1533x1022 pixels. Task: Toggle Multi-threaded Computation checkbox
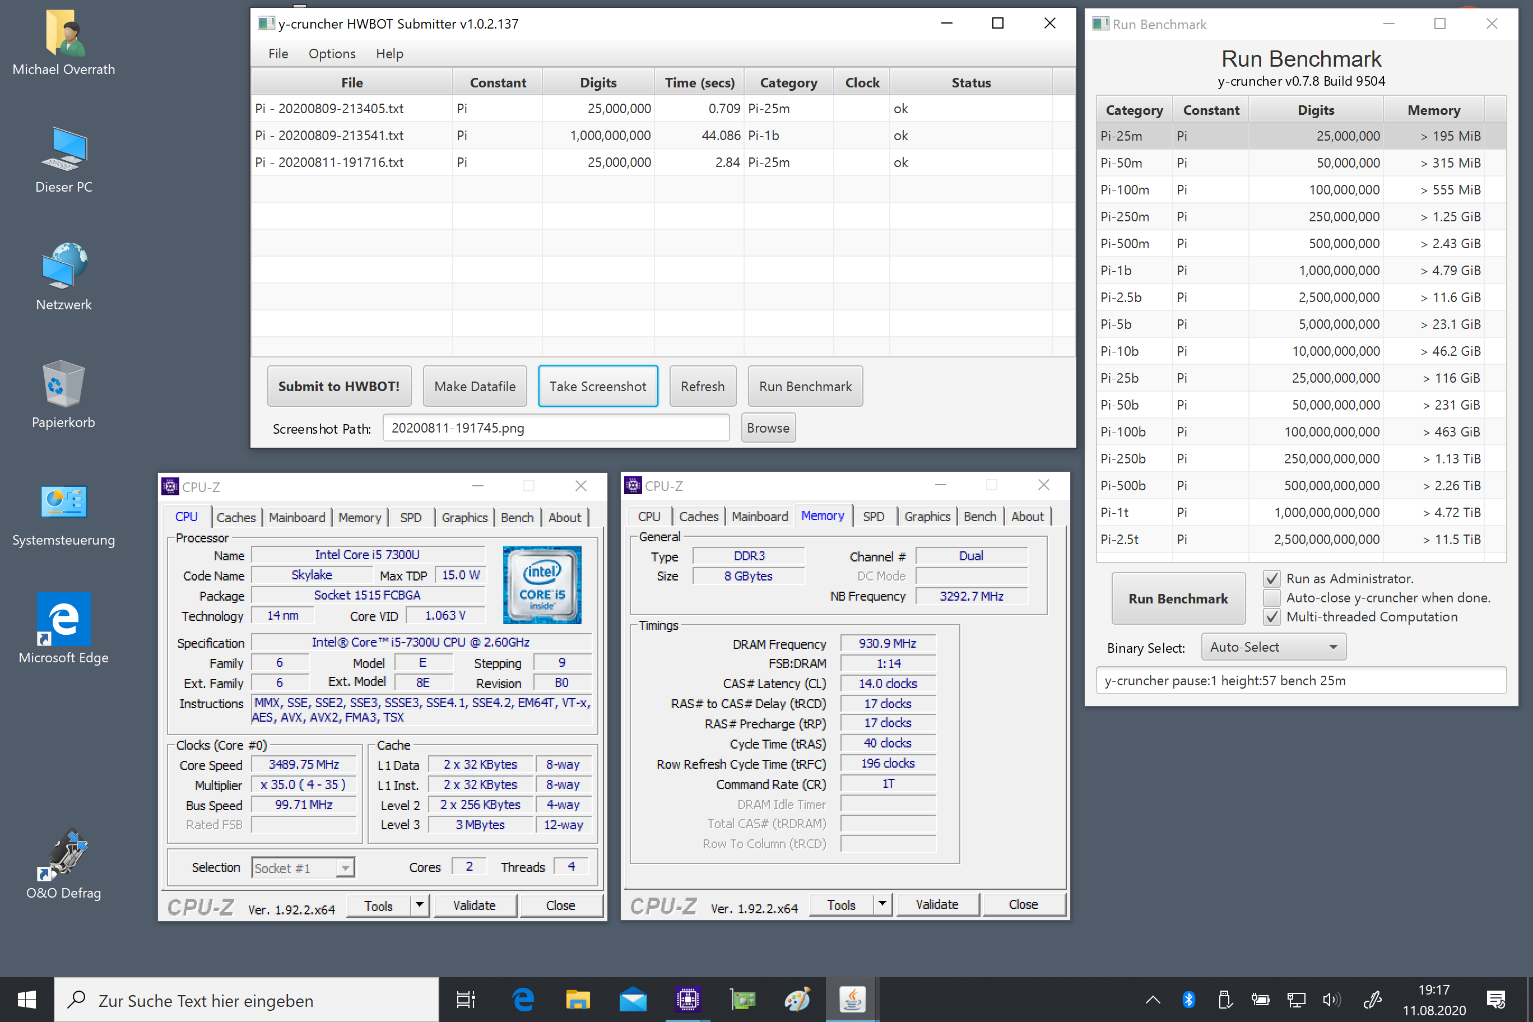point(1272,616)
